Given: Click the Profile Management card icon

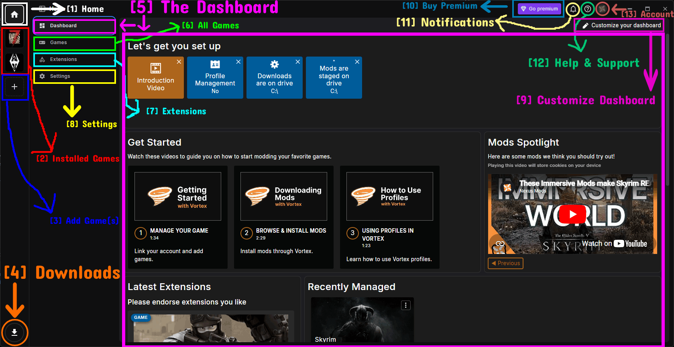Looking at the screenshot, I should [215, 65].
